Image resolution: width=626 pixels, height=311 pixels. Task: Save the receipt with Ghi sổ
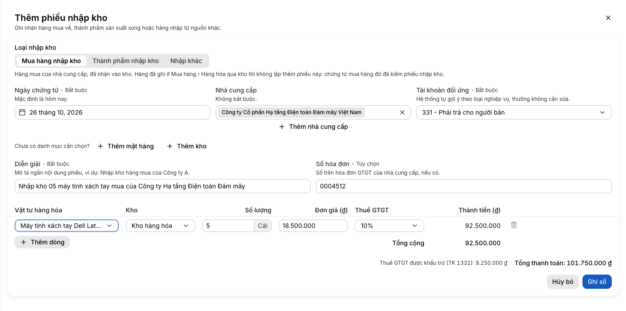tap(597, 282)
